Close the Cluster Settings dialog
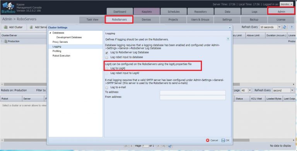Image resolution: width=297 pixels, height=151 pixels. [x=230, y=28]
